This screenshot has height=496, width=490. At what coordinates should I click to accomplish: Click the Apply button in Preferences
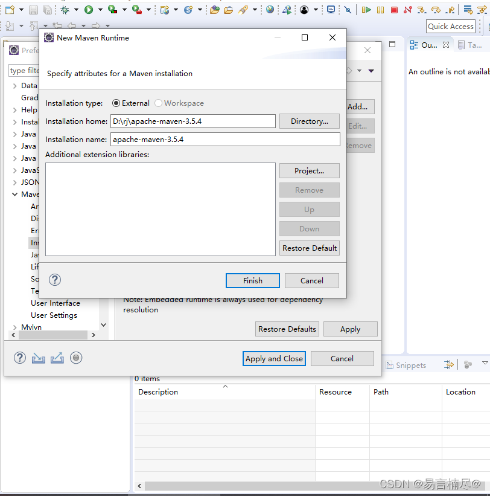click(350, 329)
